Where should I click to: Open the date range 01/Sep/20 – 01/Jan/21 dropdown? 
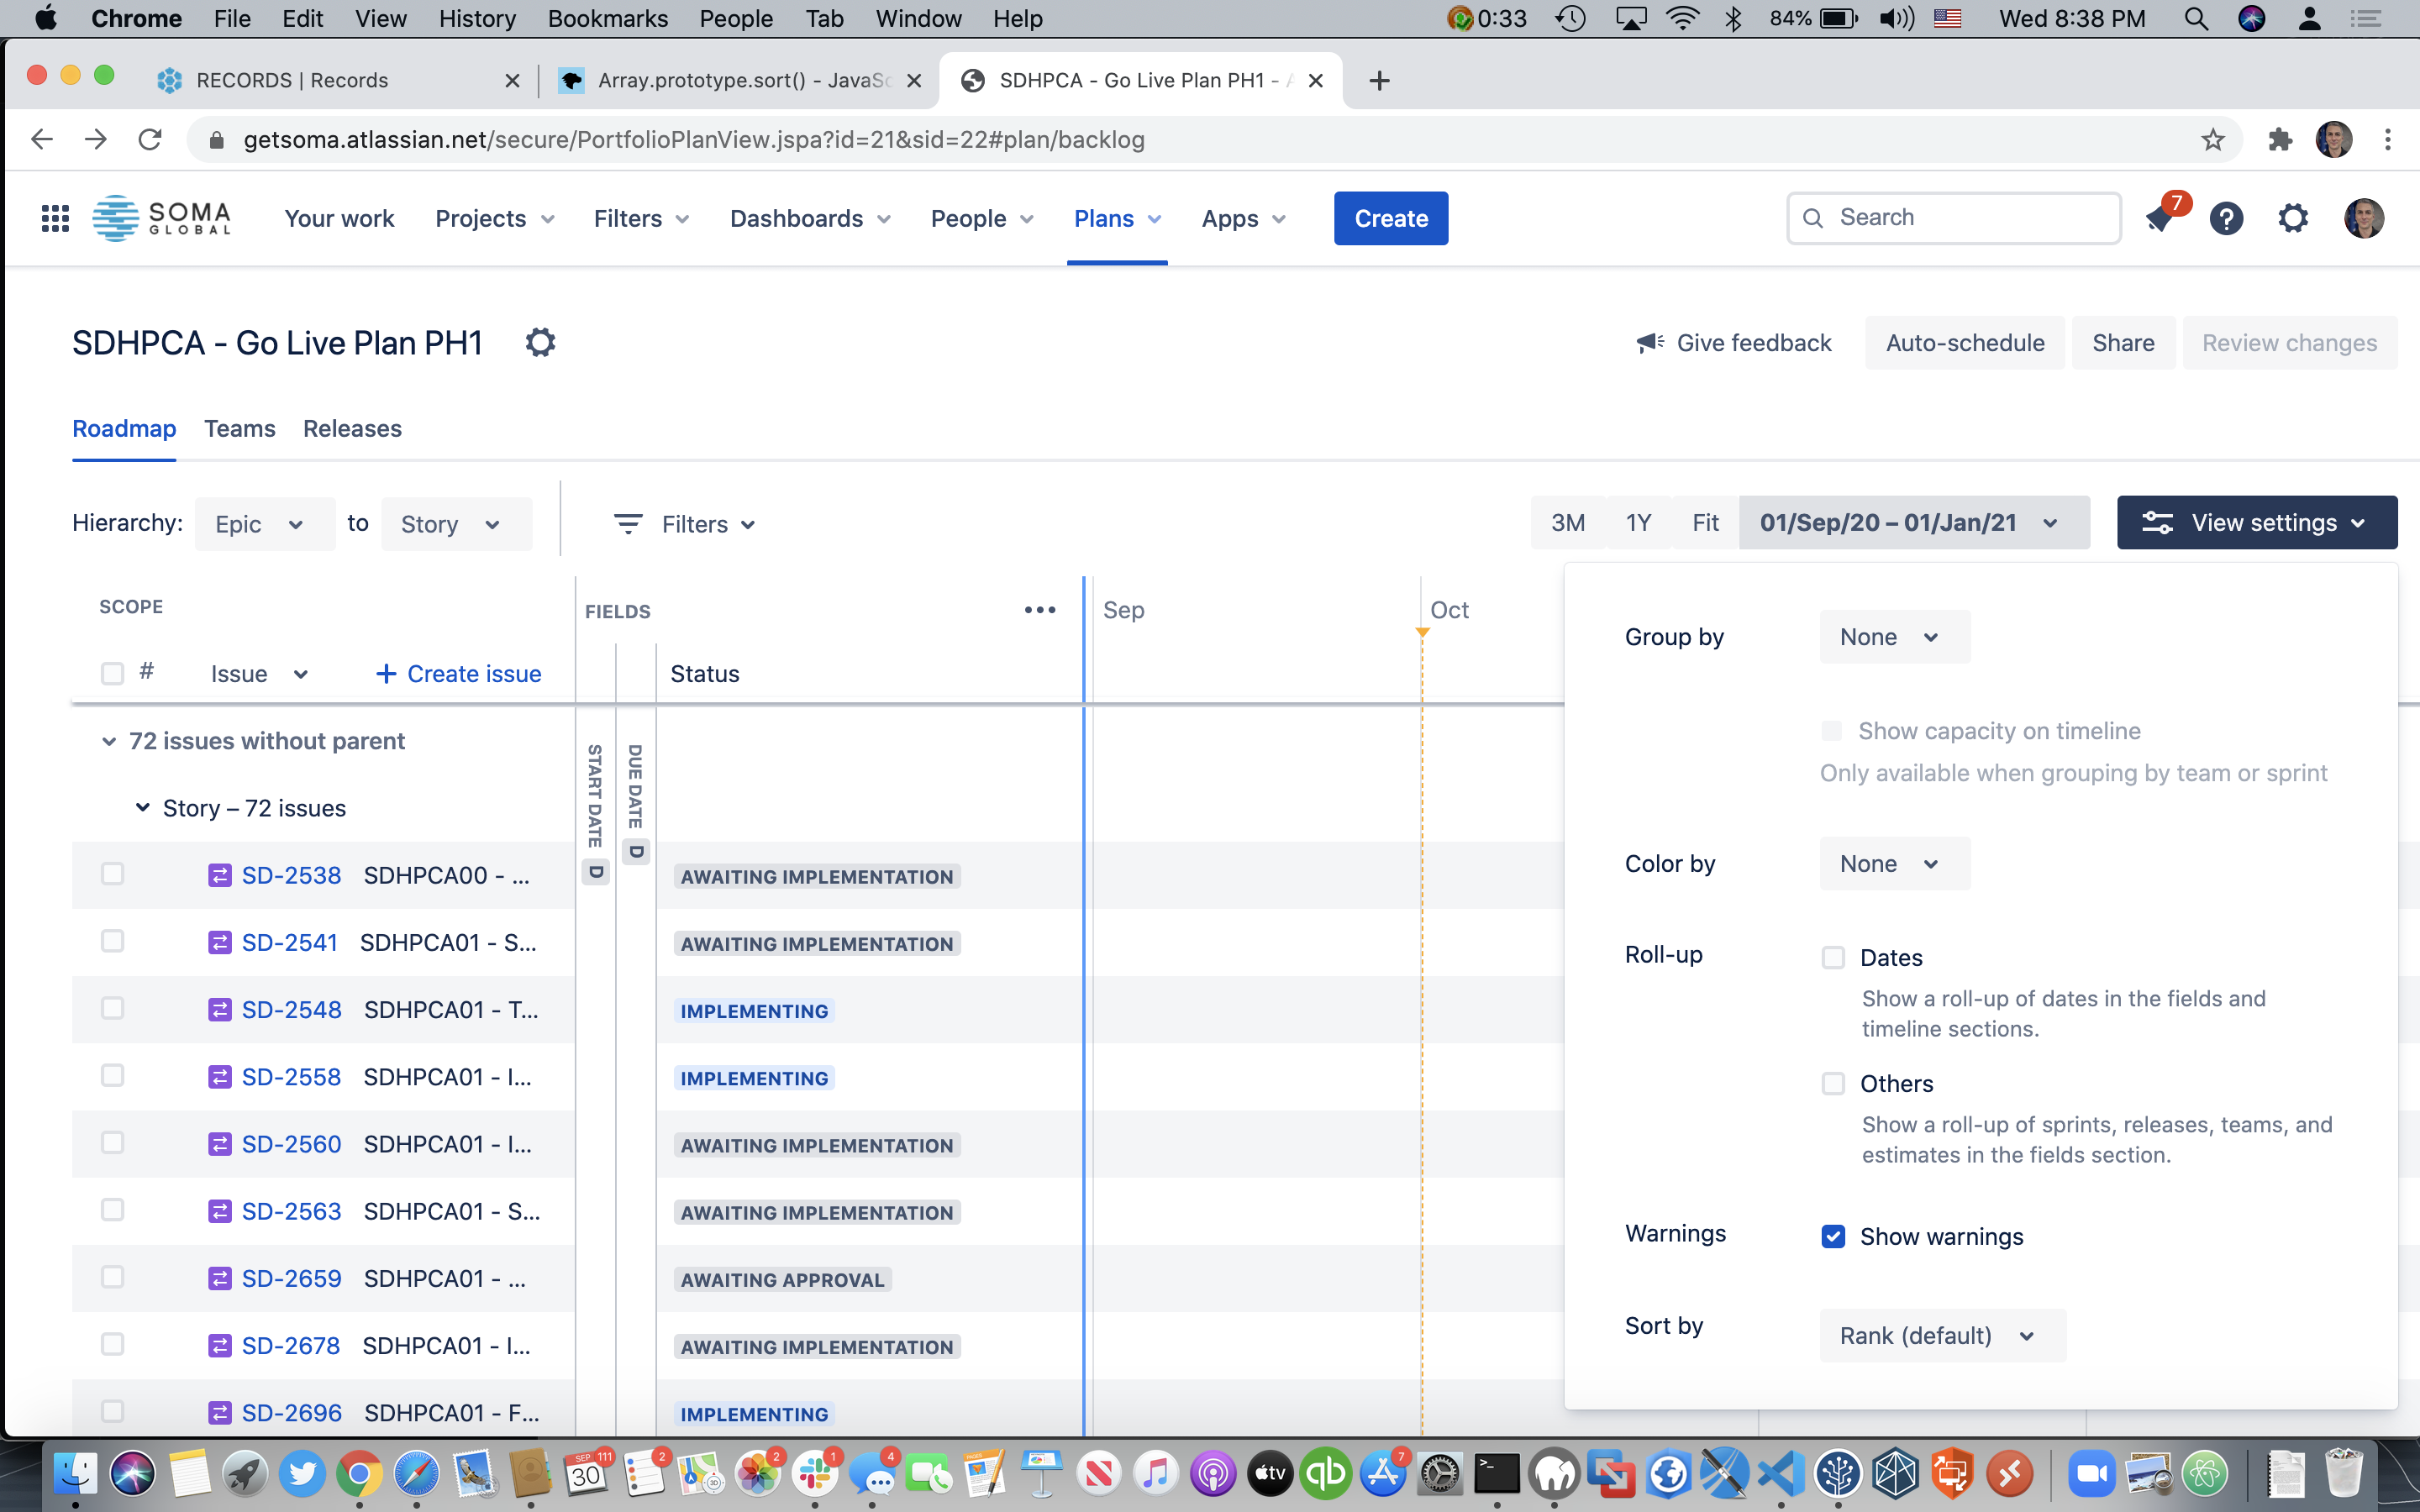(x=1914, y=523)
